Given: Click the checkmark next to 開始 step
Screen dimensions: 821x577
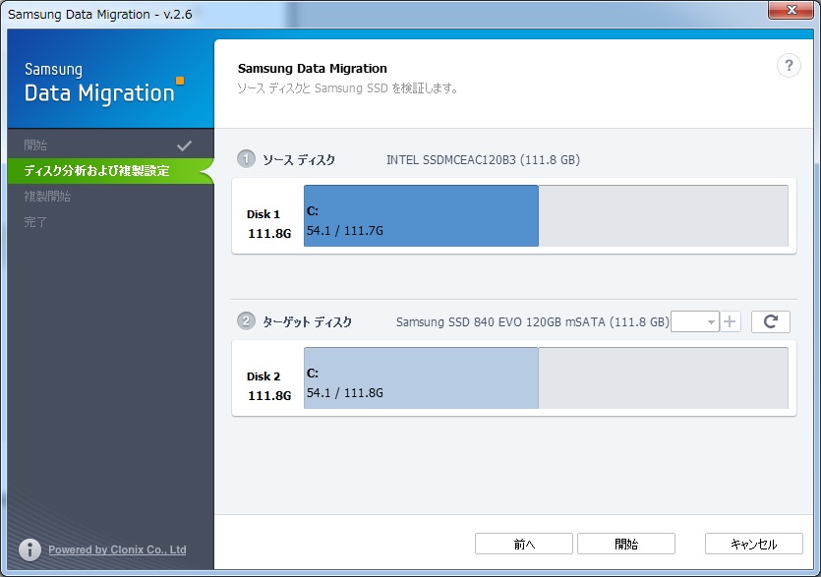Looking at the screenshot, I should point(184,145).
